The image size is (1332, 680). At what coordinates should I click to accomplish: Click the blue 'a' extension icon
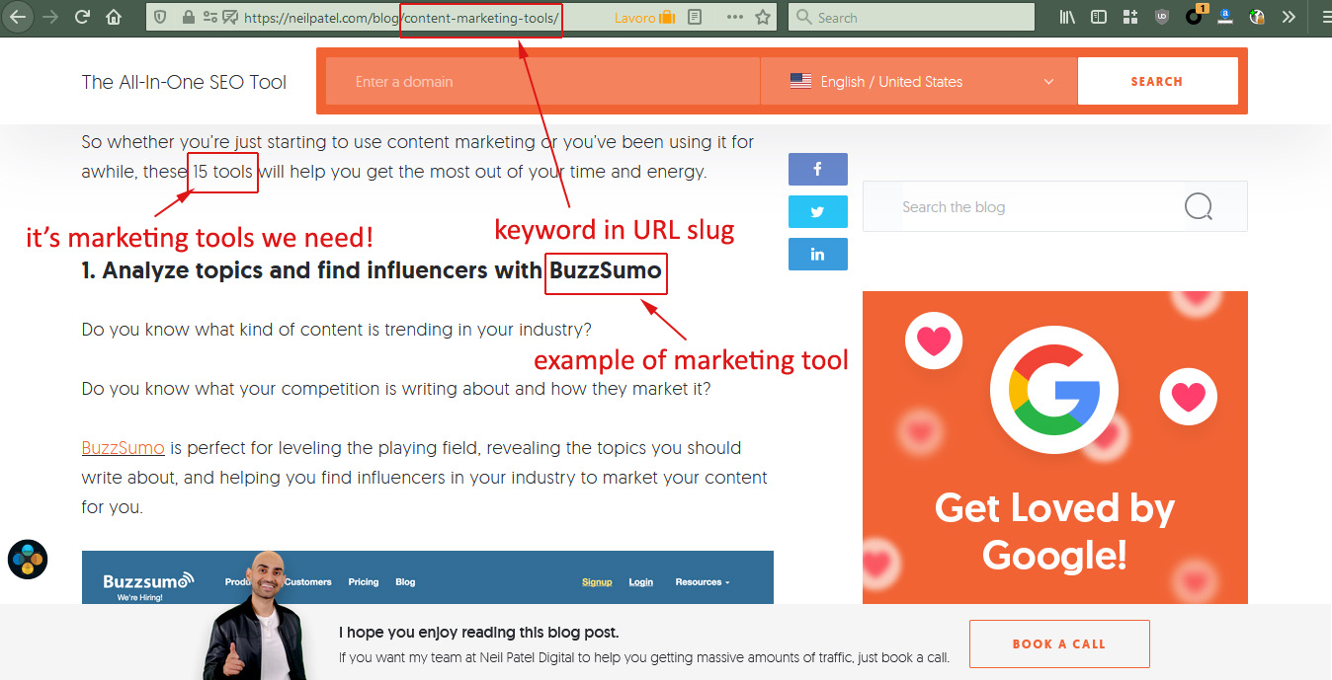[1225, 17]
